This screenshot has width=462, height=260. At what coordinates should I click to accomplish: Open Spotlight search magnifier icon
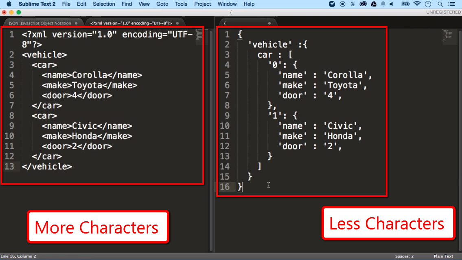click(x=440, y=4)
